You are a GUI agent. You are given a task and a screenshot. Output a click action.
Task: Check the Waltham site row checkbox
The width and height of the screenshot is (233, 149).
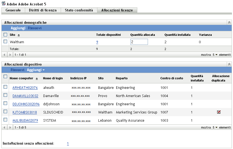point(5,42)
